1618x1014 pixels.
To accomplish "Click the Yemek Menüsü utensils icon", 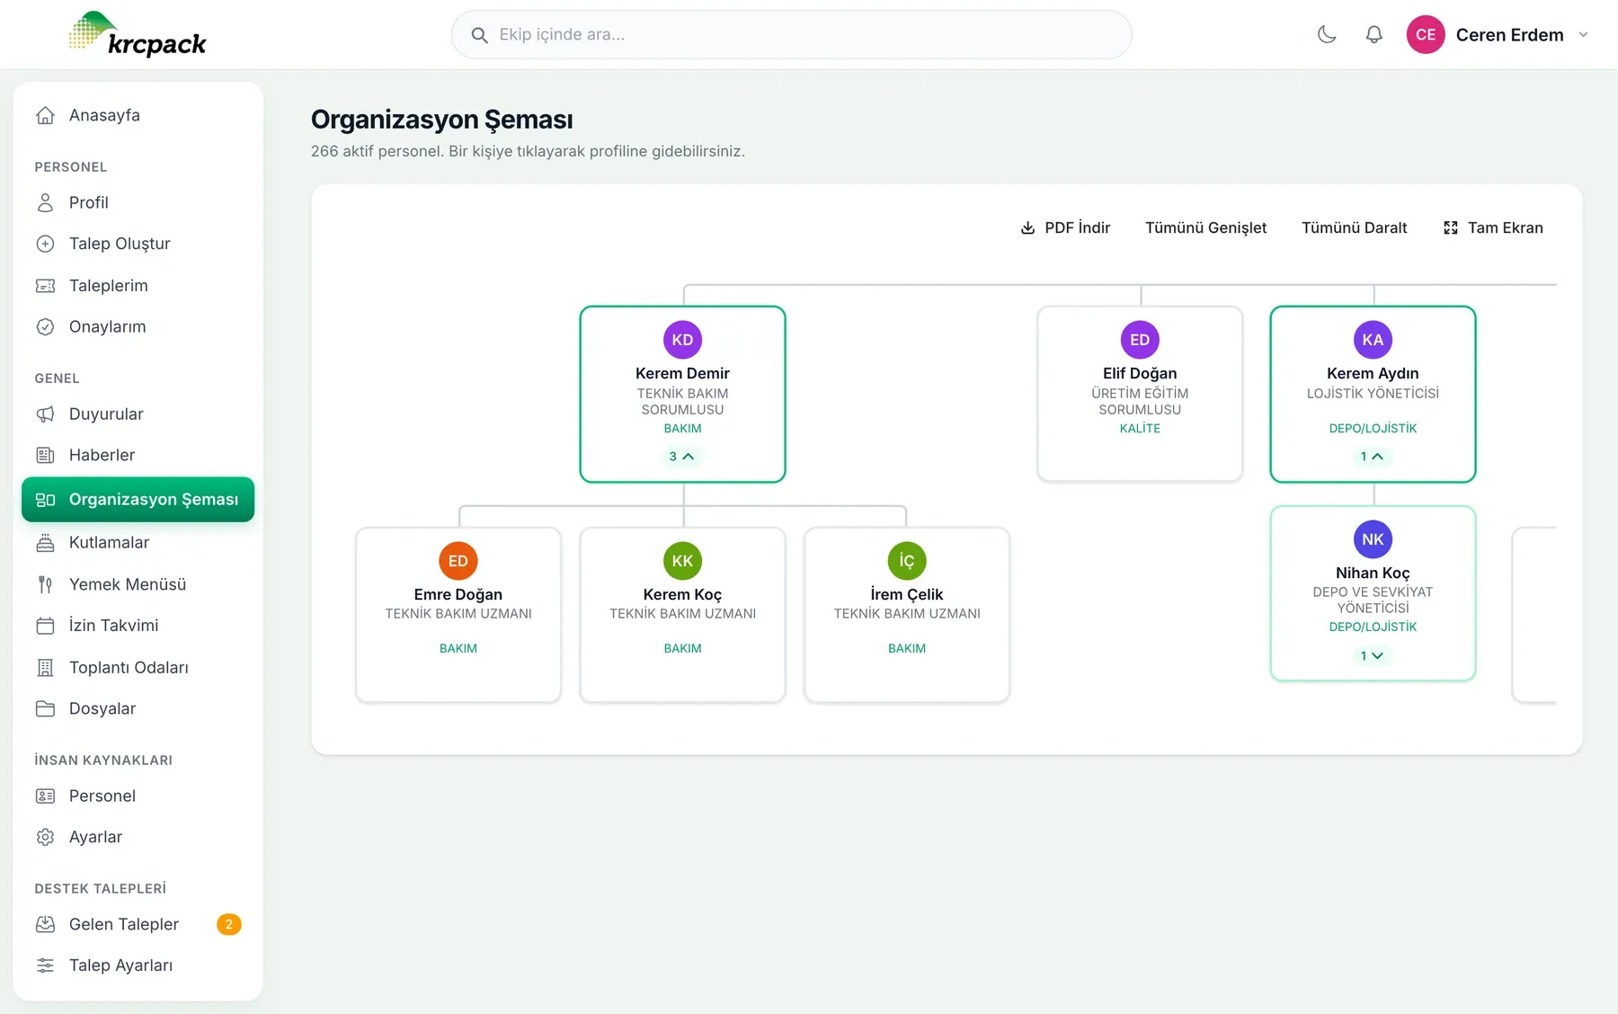I will (45, 584).
